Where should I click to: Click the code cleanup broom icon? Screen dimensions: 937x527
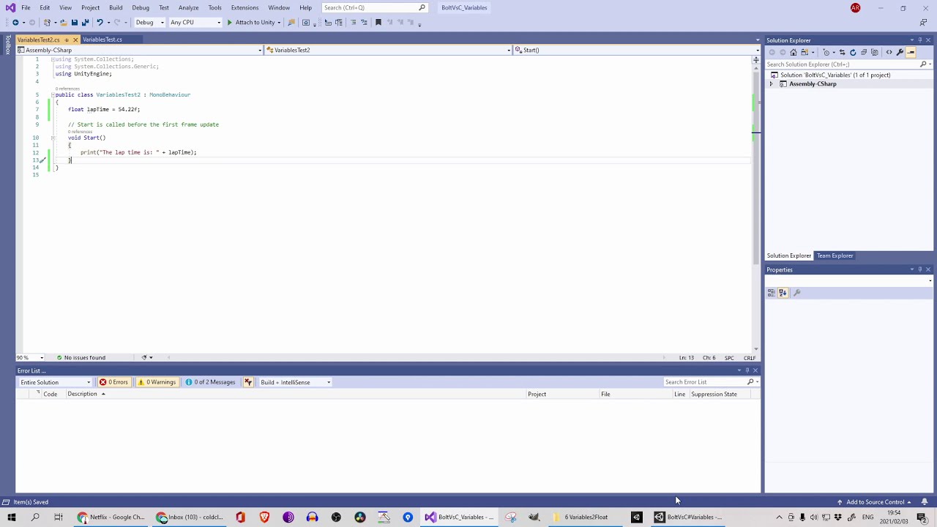click(144, 357)
